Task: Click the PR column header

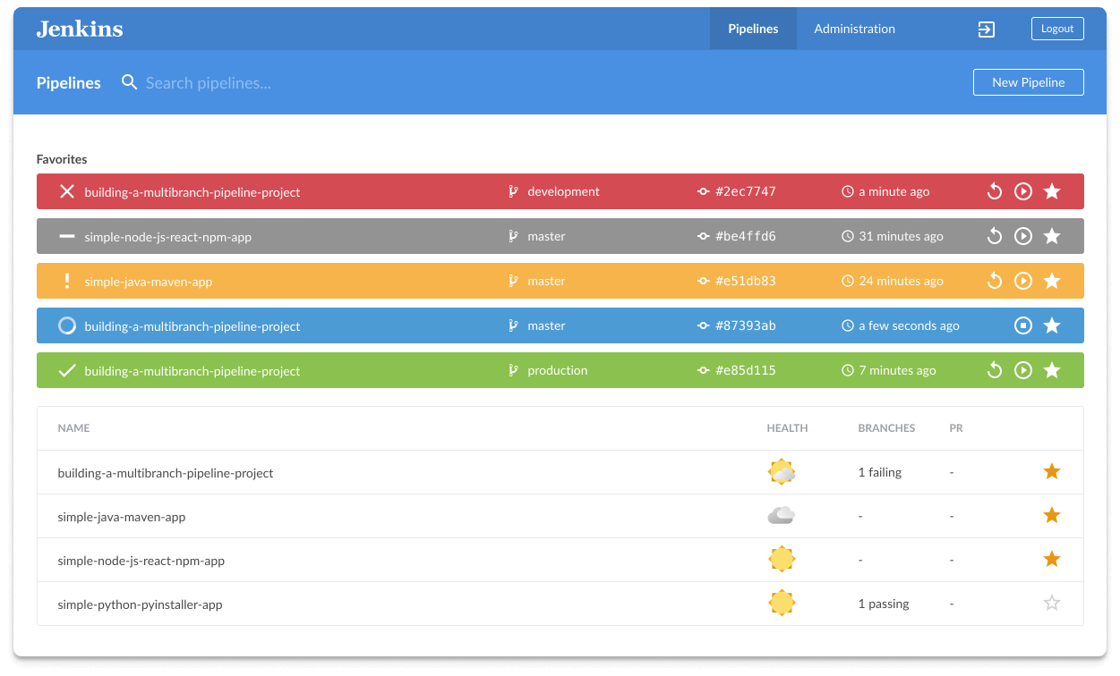Action: (956, 428)
